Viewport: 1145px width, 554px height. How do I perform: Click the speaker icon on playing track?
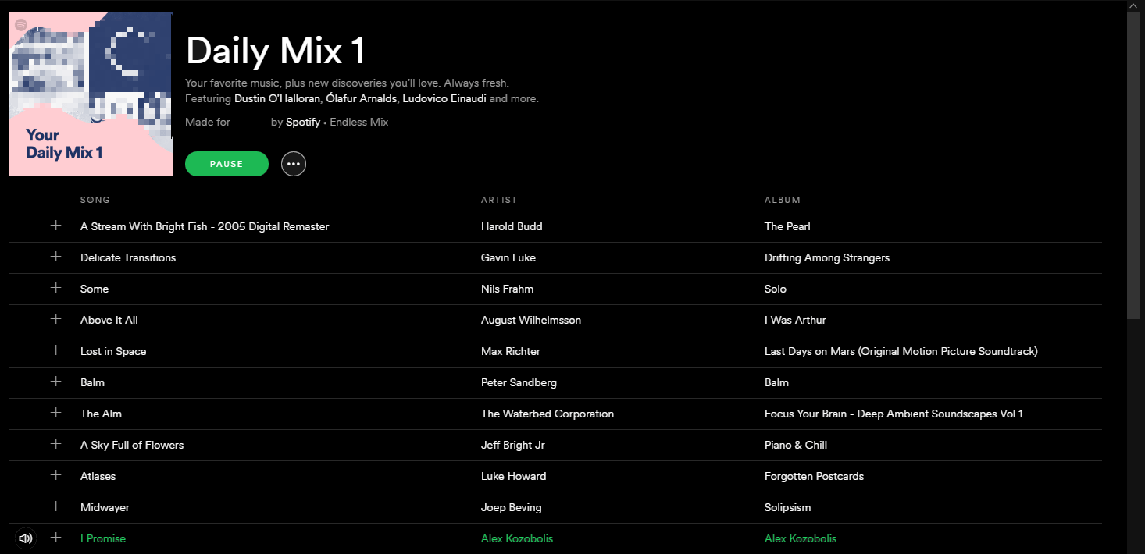pos(26,538)
